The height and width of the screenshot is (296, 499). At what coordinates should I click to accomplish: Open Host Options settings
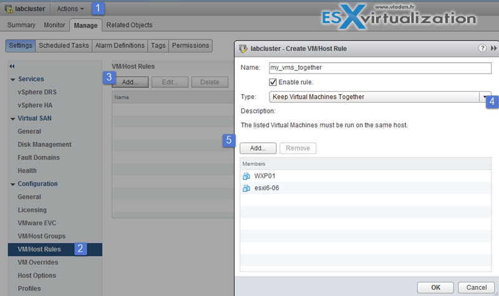[37, 275]
